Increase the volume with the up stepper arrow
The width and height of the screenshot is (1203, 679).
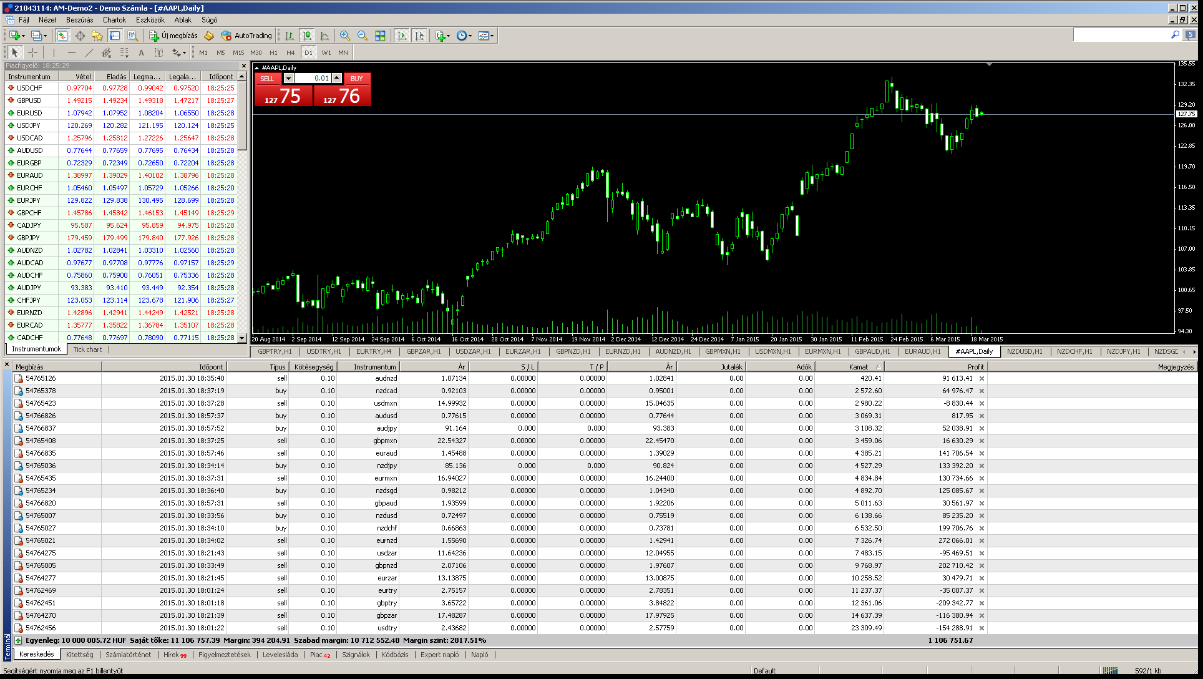pyautogui.click(x=337, y=78)
